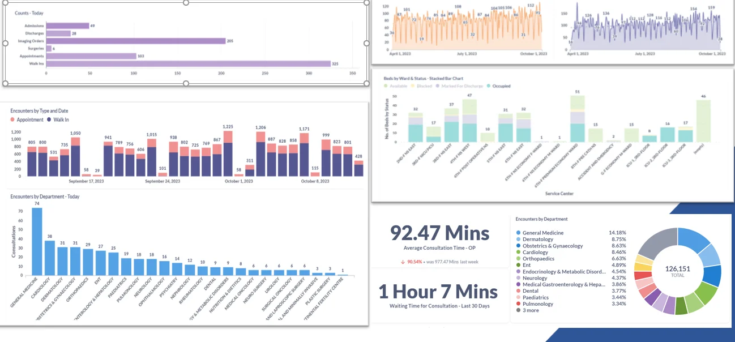The width and height of the screenshot is (735, 342).
Task: Click the beds bar labeled 47
Action: [469, 121]
